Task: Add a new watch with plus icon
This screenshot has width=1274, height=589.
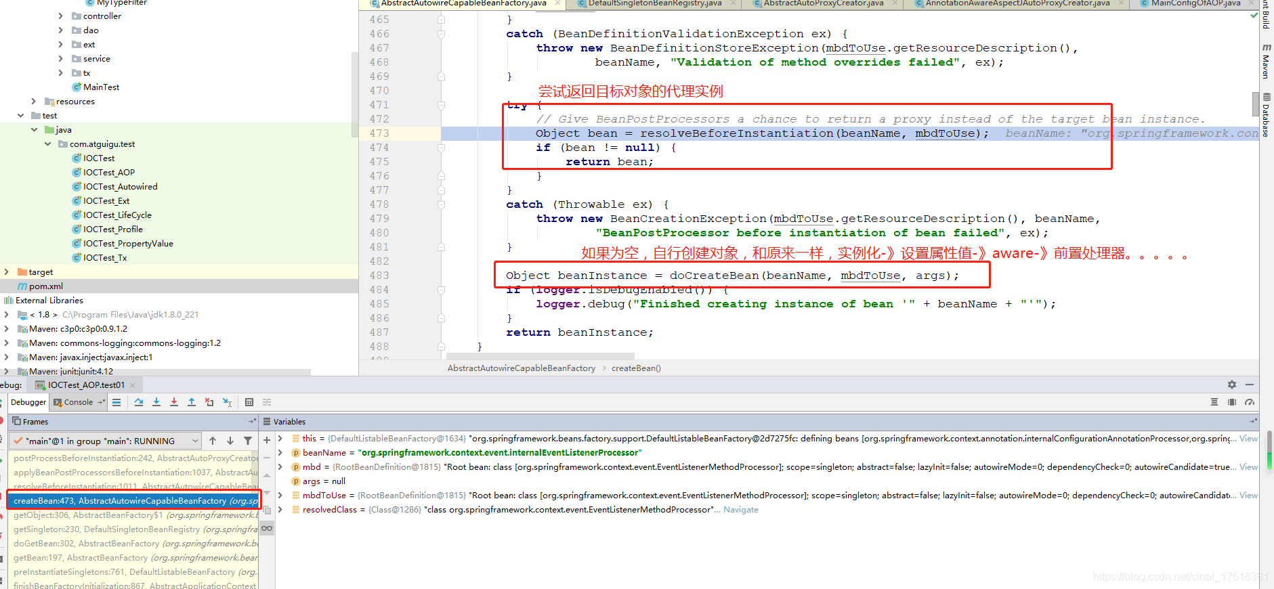Action: [267, 440]
